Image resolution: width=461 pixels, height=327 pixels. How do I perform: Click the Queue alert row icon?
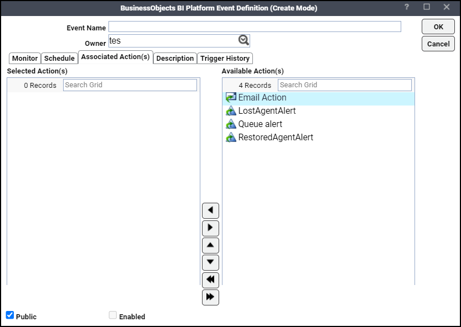[x=231, y=124]
